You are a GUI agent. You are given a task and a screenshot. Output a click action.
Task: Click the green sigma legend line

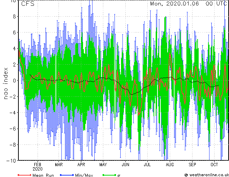click(x=109, y=175)
